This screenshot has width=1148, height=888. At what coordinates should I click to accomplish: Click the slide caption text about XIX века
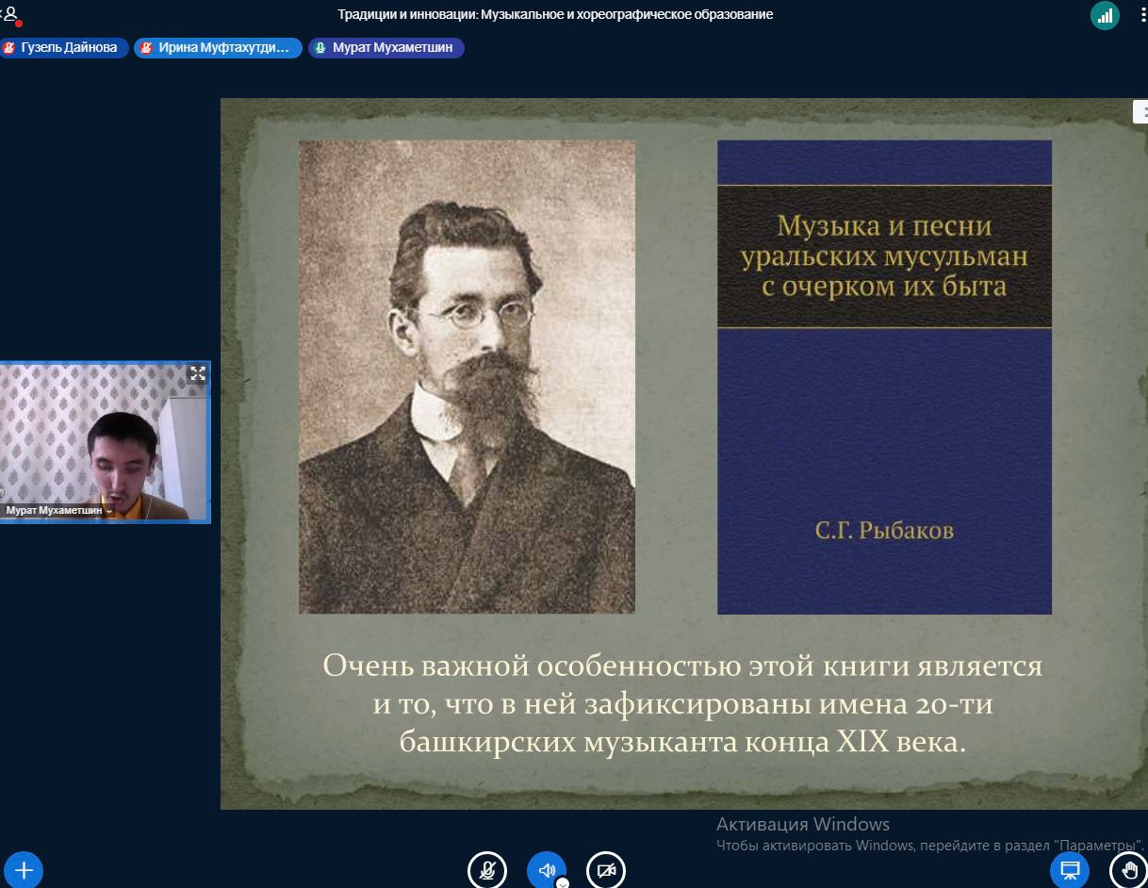tap(682, 704)
